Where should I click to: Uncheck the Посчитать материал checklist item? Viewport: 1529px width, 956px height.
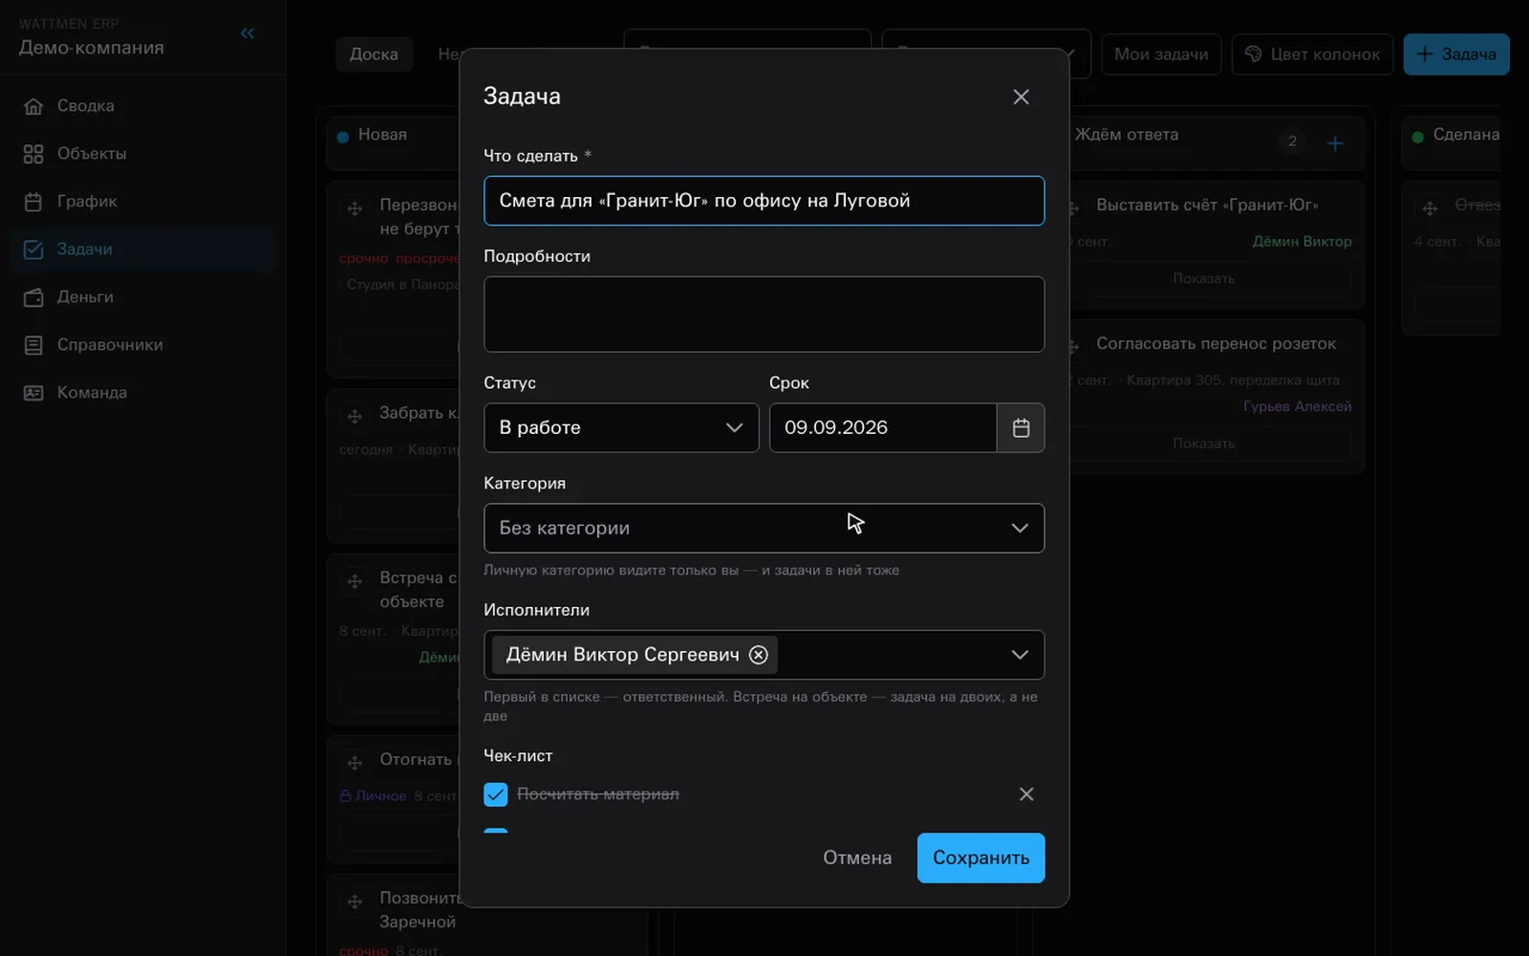point(495,794)
